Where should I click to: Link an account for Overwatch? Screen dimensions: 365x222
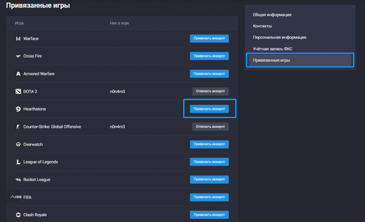click(x=209, y=144)
